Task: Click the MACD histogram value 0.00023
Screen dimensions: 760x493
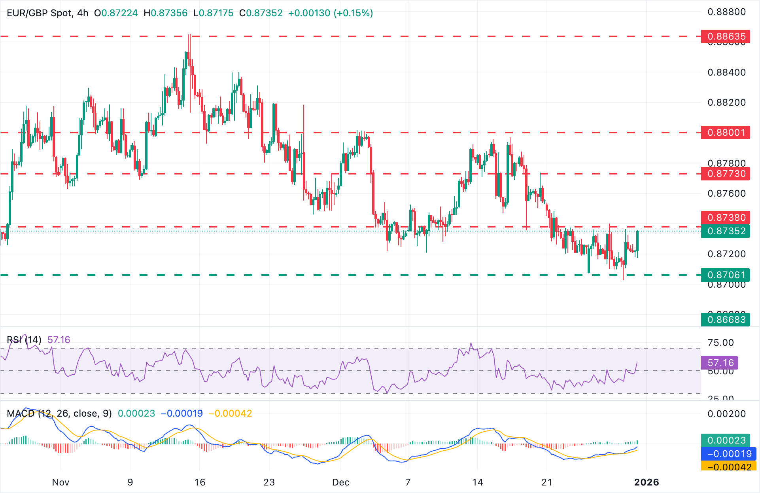Action: tap(726, 440)
